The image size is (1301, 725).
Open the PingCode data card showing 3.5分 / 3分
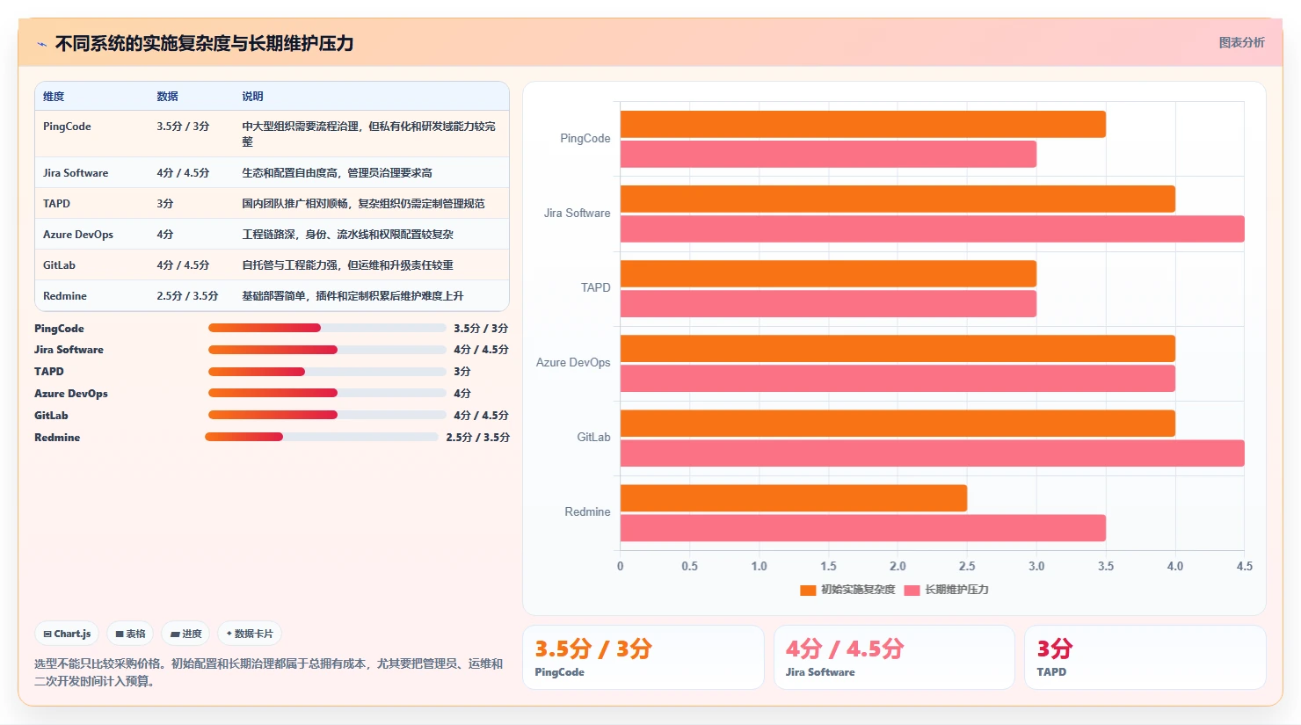(643, 657)
